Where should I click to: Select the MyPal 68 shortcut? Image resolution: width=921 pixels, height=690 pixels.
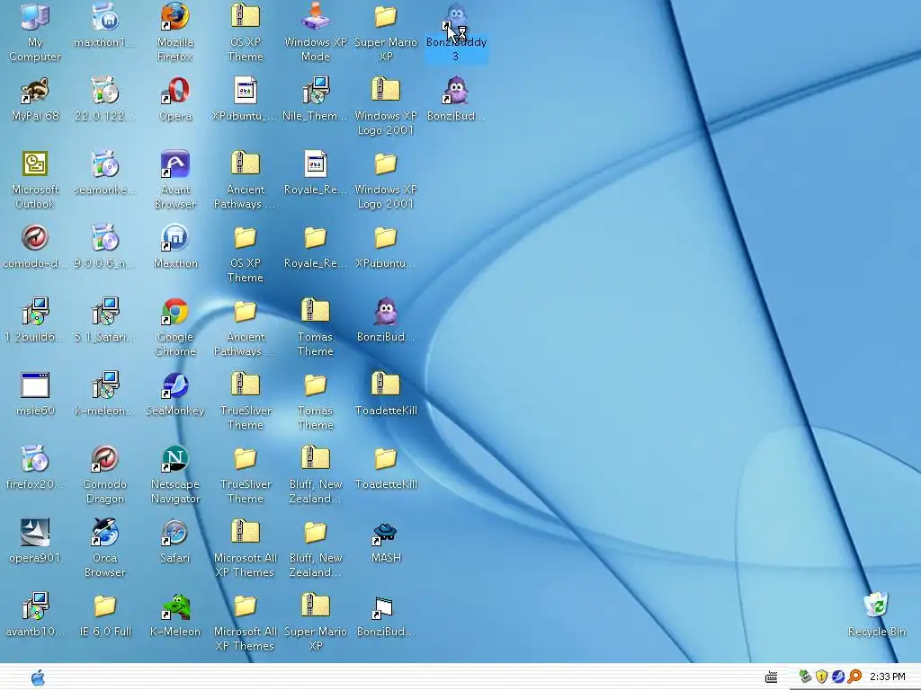click(35, 91)
